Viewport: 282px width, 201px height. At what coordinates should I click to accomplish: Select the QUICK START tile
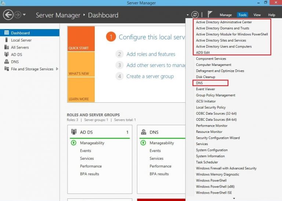click(81, 39)
